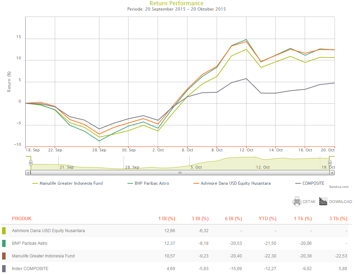Click the gray swatch beside Index COMPOSITE

coord(4,269)
